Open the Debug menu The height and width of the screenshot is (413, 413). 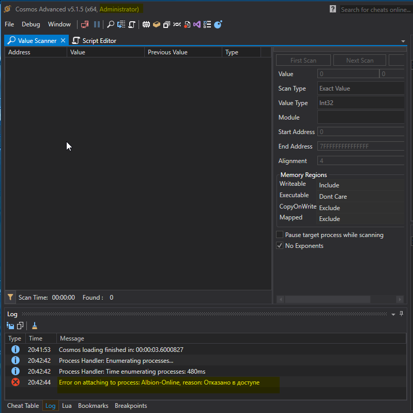[31, 24]
